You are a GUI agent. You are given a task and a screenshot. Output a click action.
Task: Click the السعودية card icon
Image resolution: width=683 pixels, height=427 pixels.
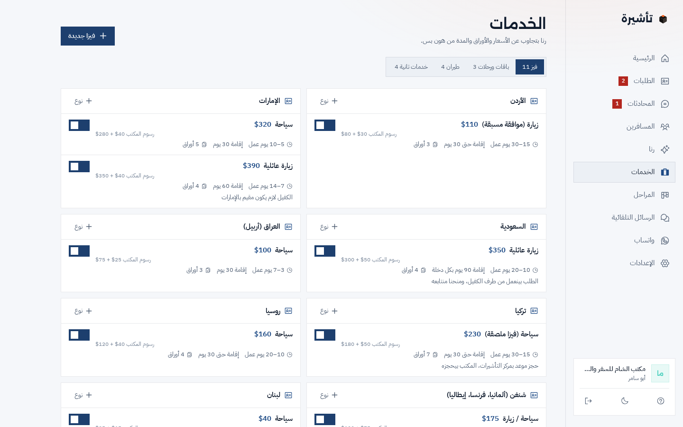point(534,227)
